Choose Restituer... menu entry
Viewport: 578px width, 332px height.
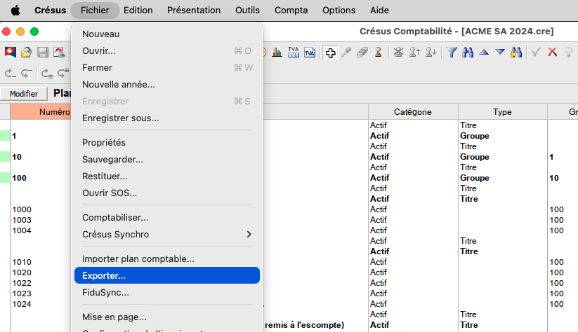(x=167, y=176)
